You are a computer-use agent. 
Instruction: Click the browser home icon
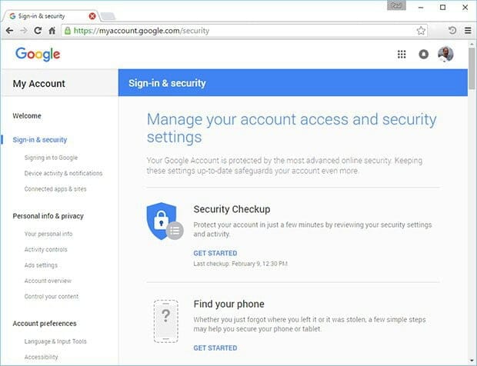coord(52,31)
